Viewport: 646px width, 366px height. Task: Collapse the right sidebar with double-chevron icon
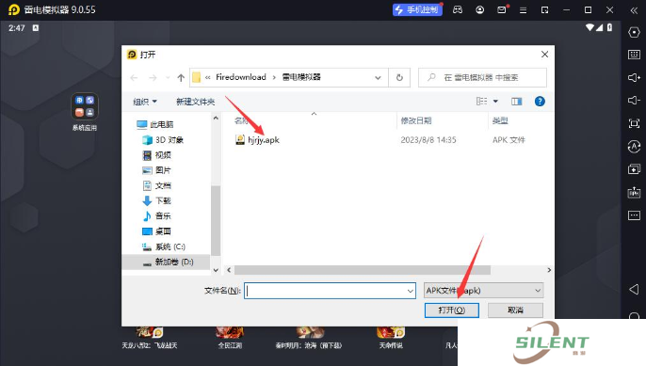pos(634,10)
